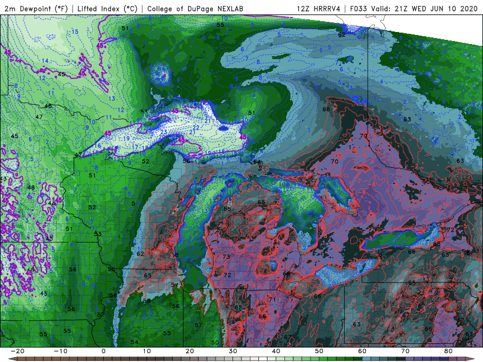Click the dewpoint value "68" on the map
Viewport: 483px width, 362px height.
point(437,244)
